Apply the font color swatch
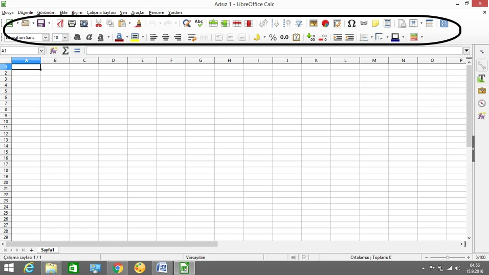This screenshot has width=489, height=275. click(119, 37)
